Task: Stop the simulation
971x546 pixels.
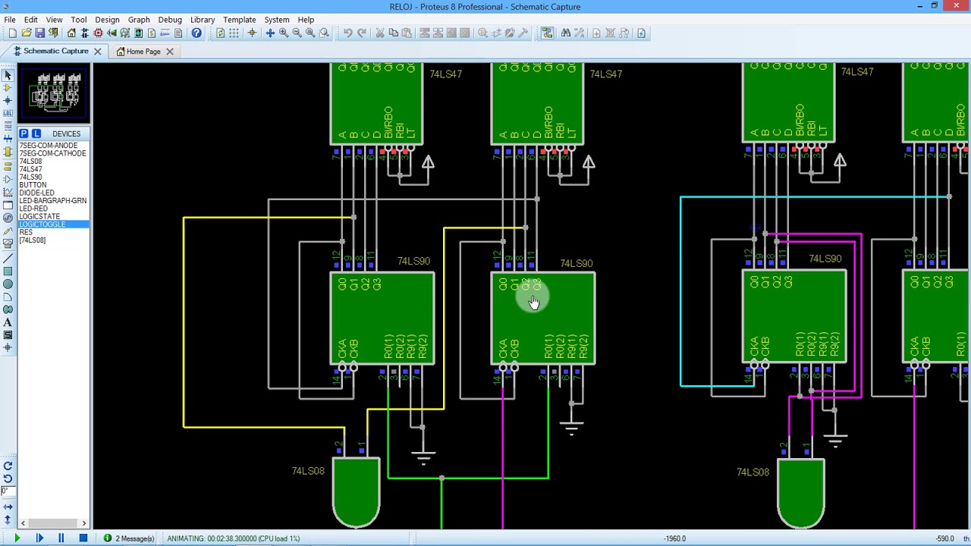Action: tap(83, 538)
